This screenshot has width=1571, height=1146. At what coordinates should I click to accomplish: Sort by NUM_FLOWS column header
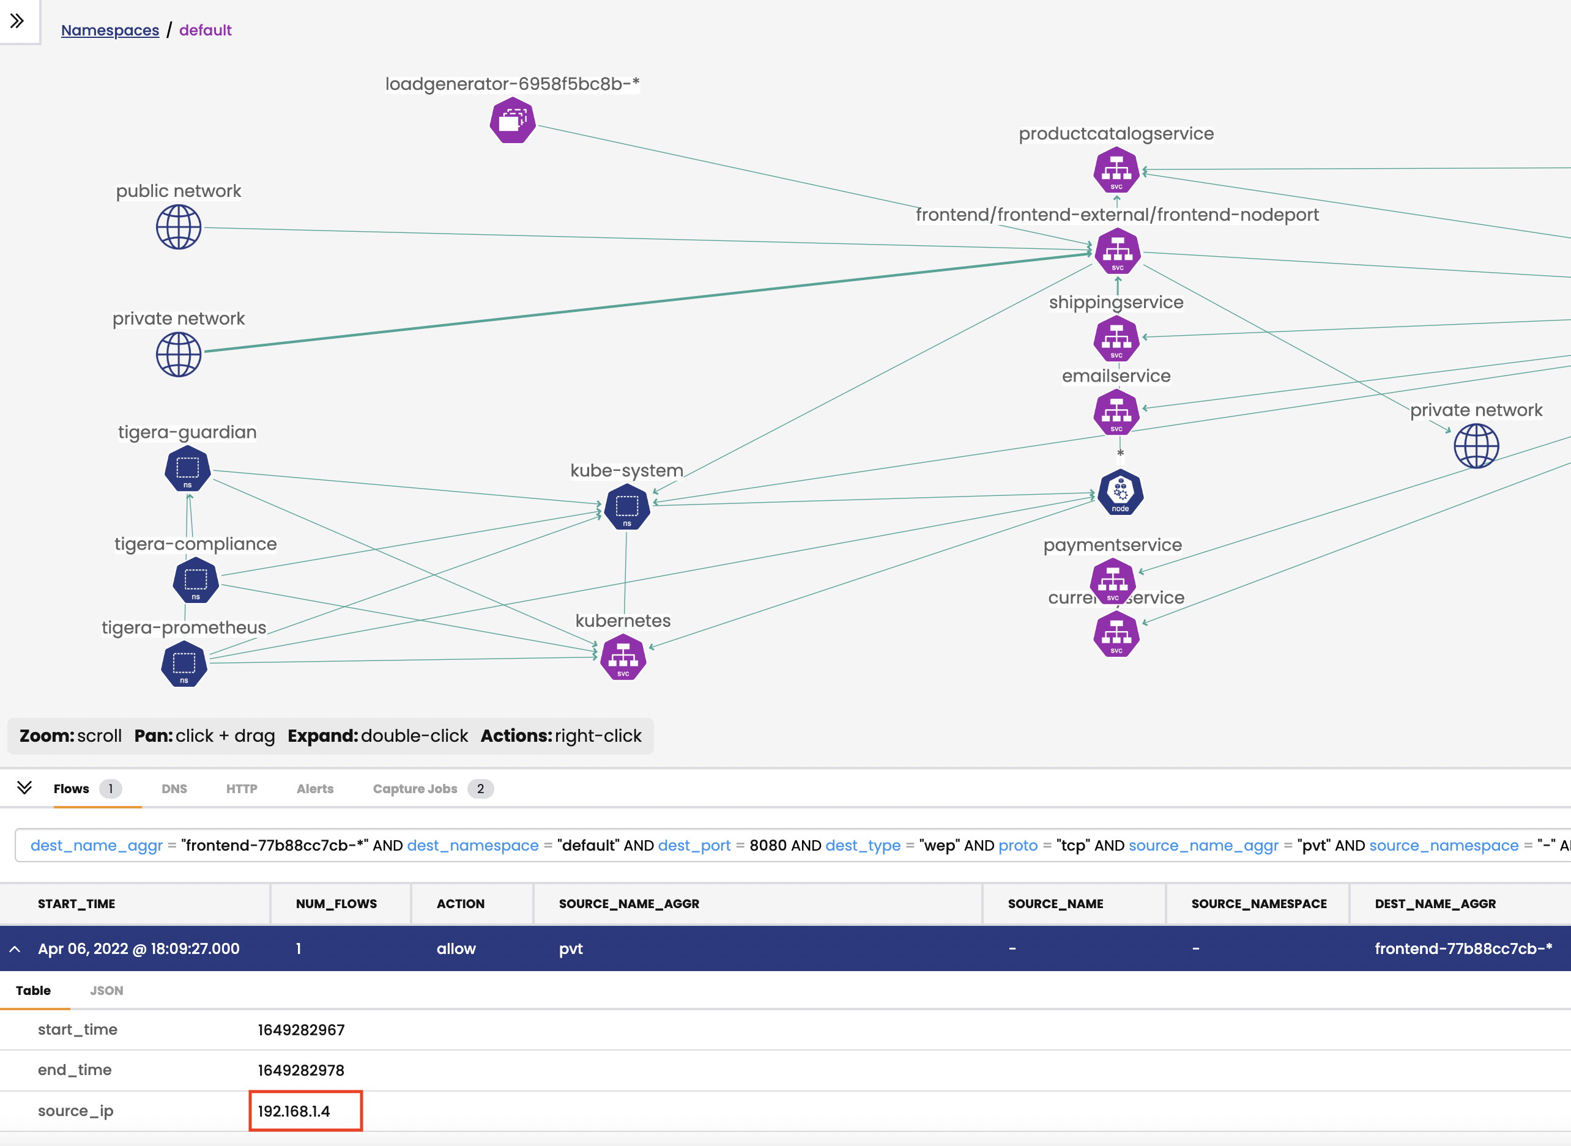336,904
